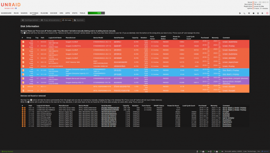Open the terminal icon in the header
The width and height of the screenshot is (270, 153).
pos(244,13)
